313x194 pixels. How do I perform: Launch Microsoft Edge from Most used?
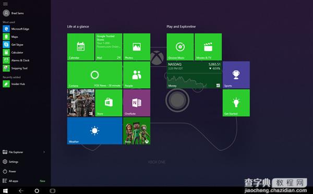pos(16,29)
